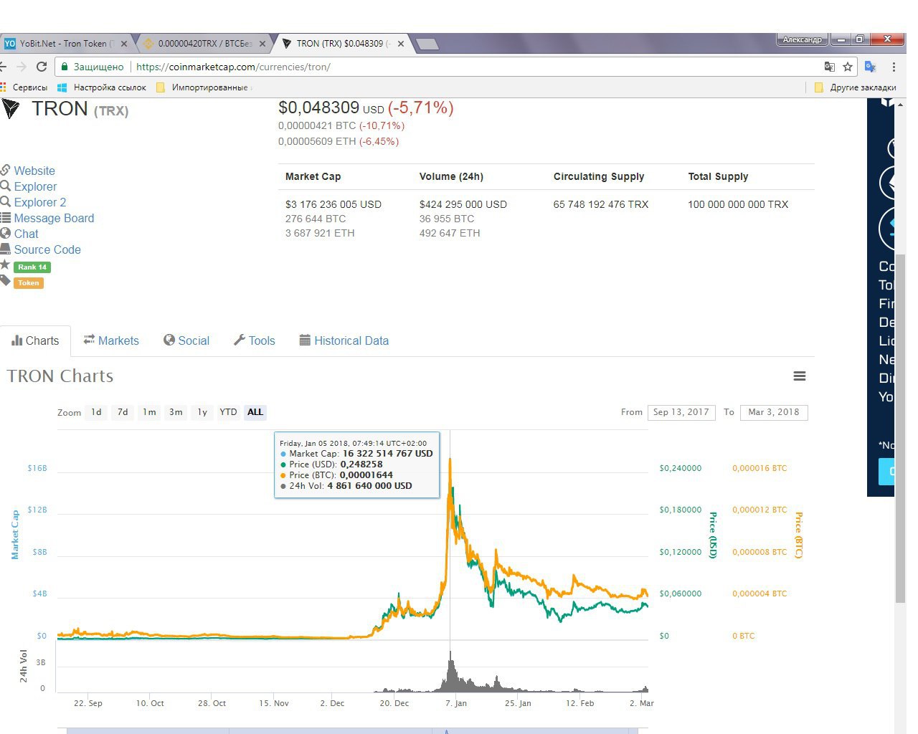
Task: Click the Market Cap value $3 176 236 005 USD
Action: [333, 204]
